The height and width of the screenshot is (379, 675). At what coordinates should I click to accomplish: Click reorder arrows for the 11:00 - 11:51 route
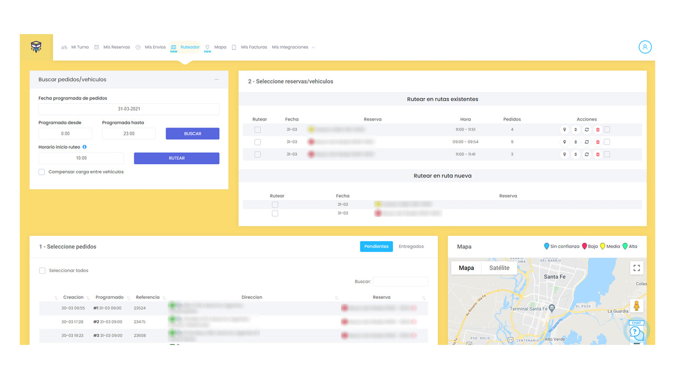coord(576,129)
